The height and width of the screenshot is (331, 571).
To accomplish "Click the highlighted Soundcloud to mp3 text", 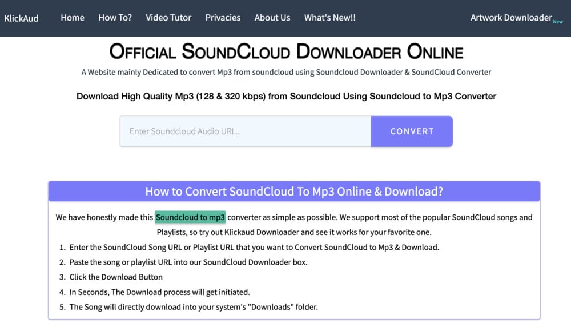I will pos(189,217).
